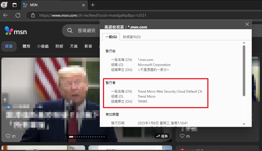Like the Trump news article heart icon
The width and height of the screenshot is (262, 151).
tap(8, 136)
